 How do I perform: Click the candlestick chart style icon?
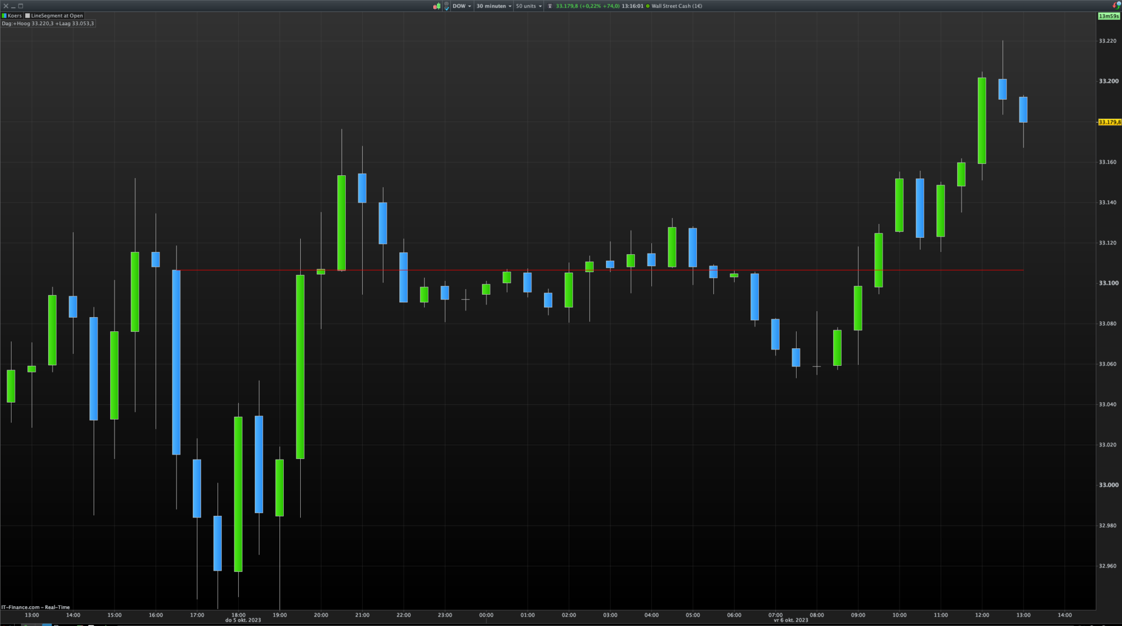tap(437, 6)
